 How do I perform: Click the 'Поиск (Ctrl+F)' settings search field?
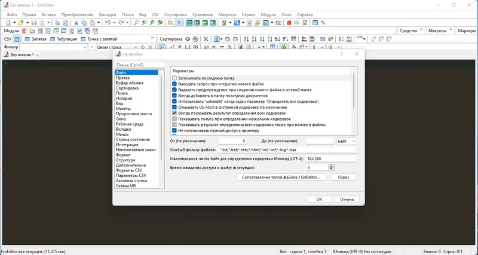coord(139,65)
